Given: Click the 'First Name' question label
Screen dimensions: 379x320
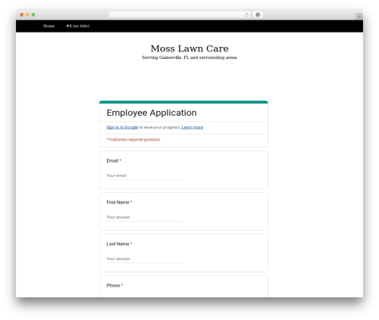Looking at the screenshot, I should 117,203.
